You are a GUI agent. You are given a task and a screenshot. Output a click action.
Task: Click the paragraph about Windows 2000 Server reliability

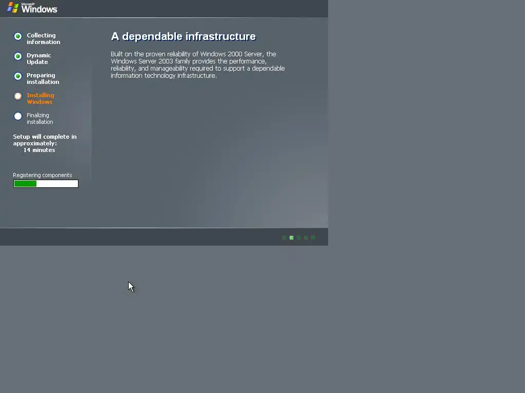[198, 65]
